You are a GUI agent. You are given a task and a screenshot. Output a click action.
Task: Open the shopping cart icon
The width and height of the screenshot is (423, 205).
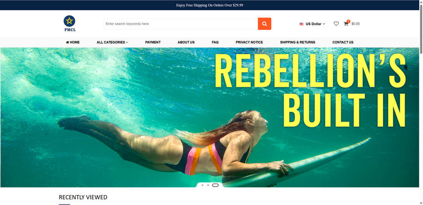346,23
